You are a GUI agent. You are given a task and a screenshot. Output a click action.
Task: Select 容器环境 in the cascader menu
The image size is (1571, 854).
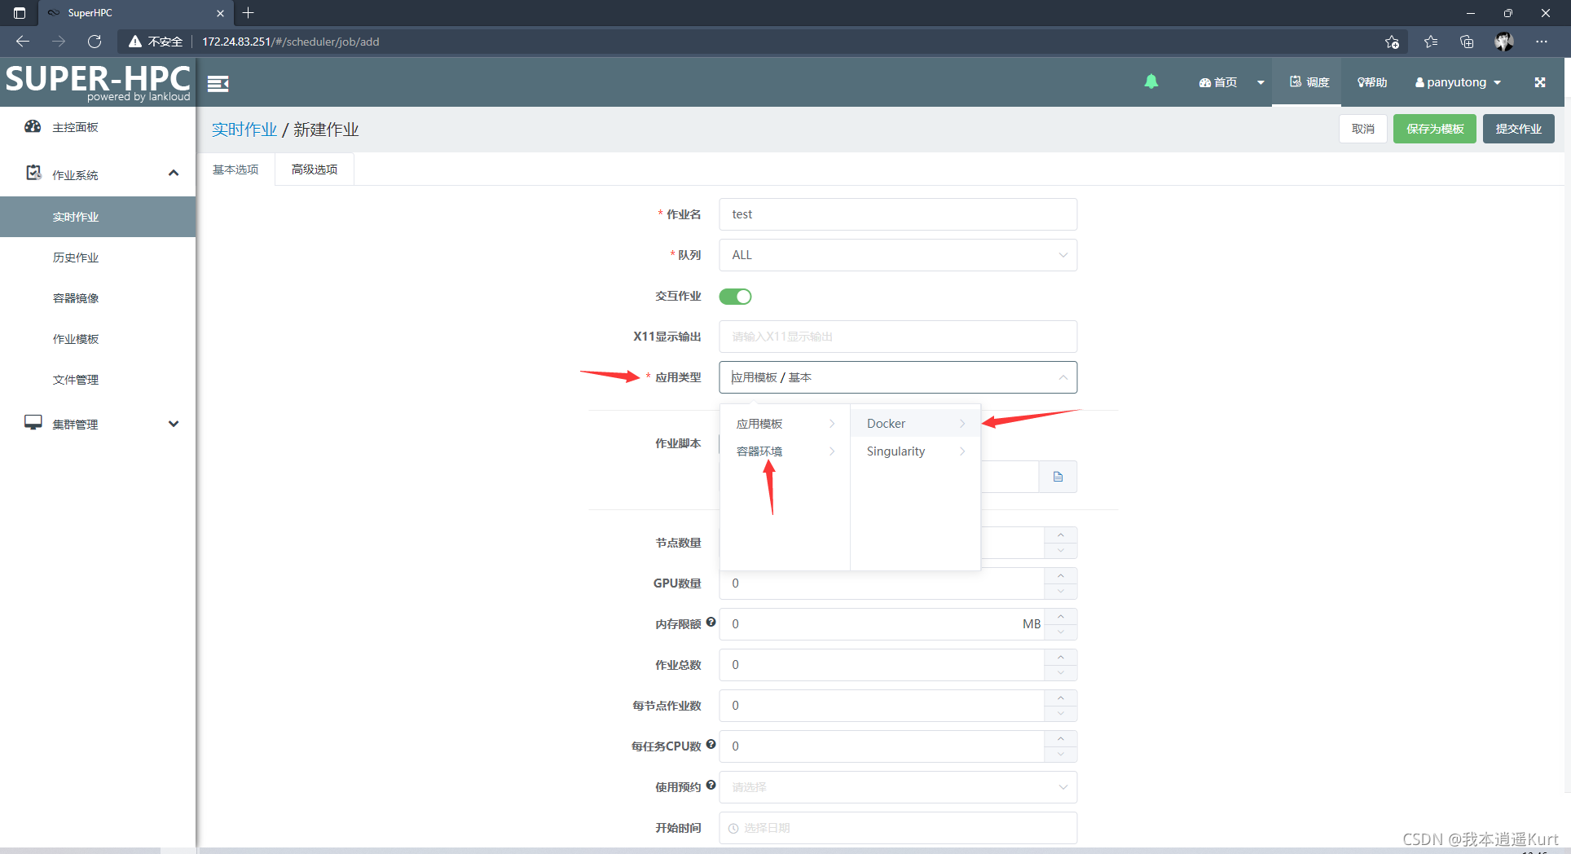(x=785, y=451)
